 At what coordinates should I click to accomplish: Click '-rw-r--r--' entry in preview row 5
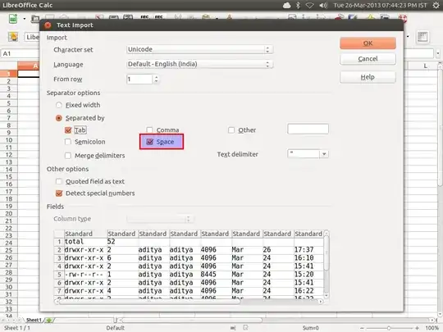(84, 275)
